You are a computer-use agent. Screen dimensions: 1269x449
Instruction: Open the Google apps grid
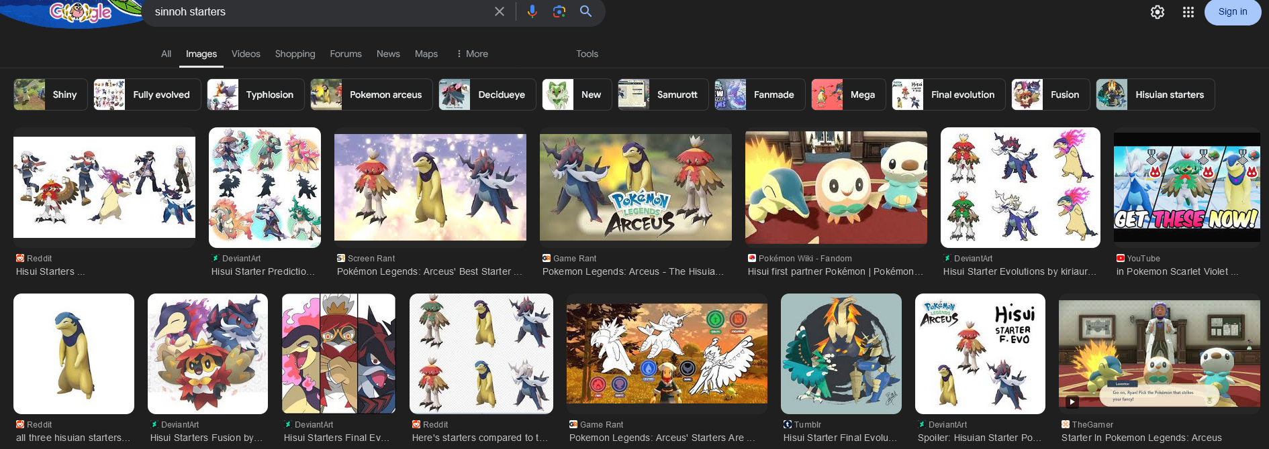point(1188,12)
